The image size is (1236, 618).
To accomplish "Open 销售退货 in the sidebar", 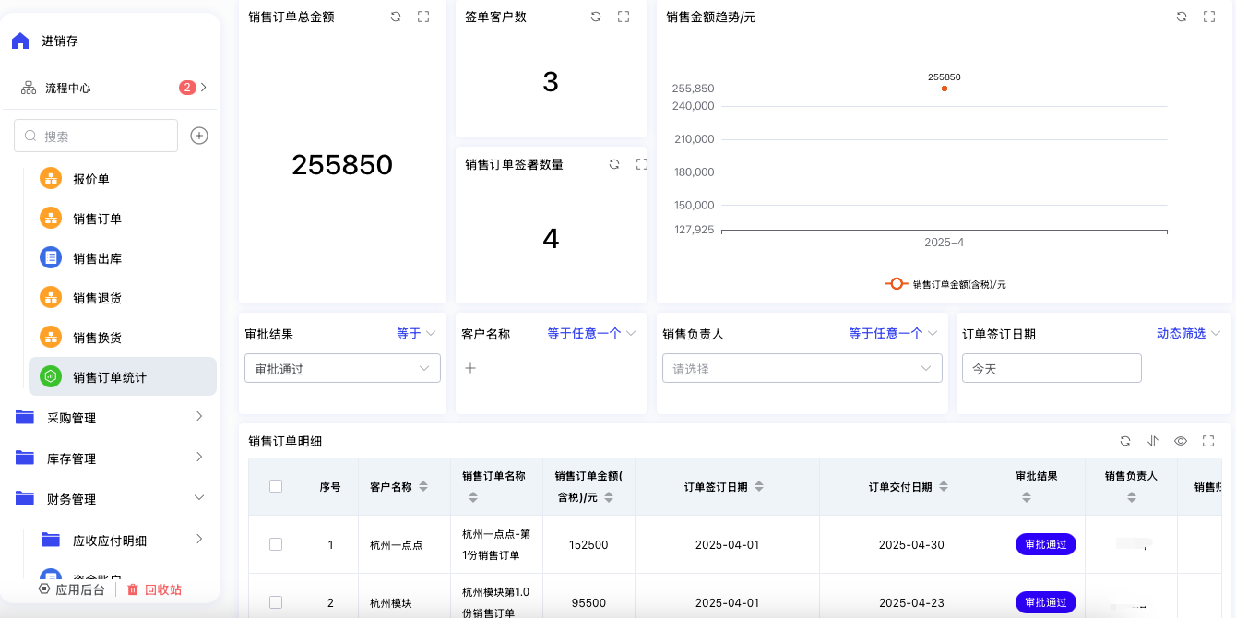I will point(98,298).
